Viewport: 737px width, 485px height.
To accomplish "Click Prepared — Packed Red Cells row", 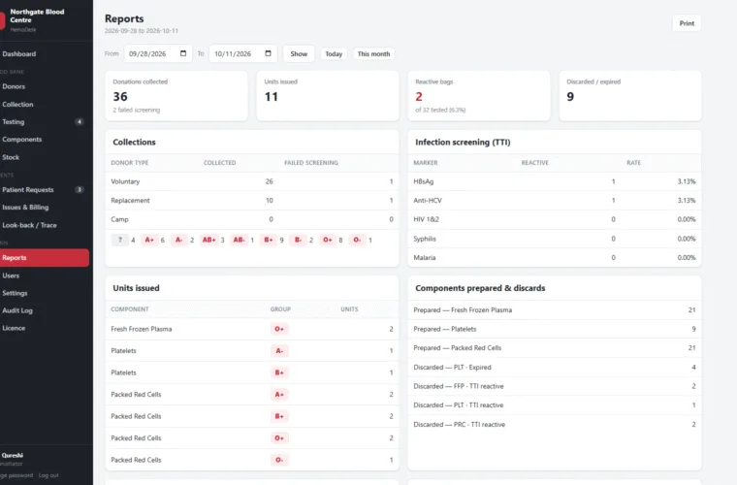I will [x=554, y=348].
